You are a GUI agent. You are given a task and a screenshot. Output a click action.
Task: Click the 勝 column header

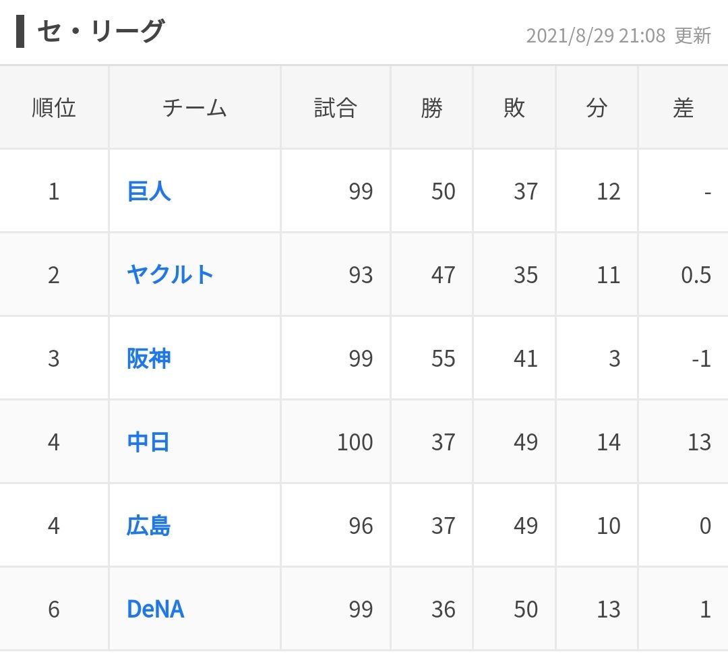(432, 108)
